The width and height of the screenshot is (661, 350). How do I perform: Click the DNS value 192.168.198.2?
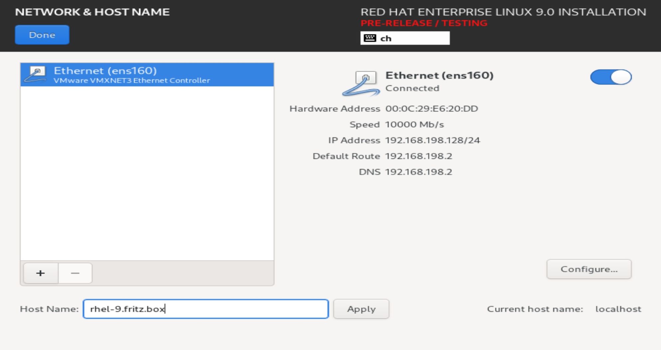coord(419,172)
